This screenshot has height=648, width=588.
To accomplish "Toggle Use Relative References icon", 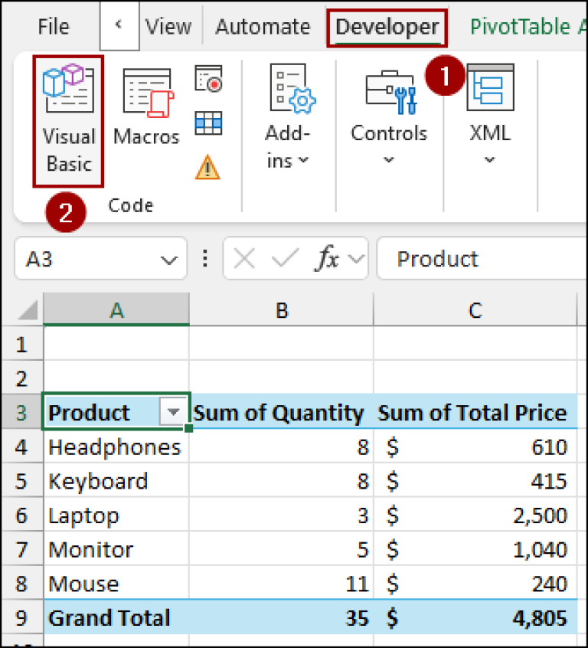I will pyautogui.click(x=208, y=123).
